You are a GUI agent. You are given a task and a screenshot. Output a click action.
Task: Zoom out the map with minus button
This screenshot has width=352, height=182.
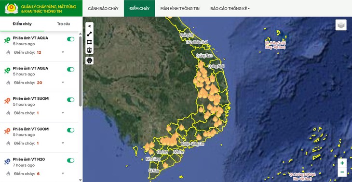(x=342, y=172)
